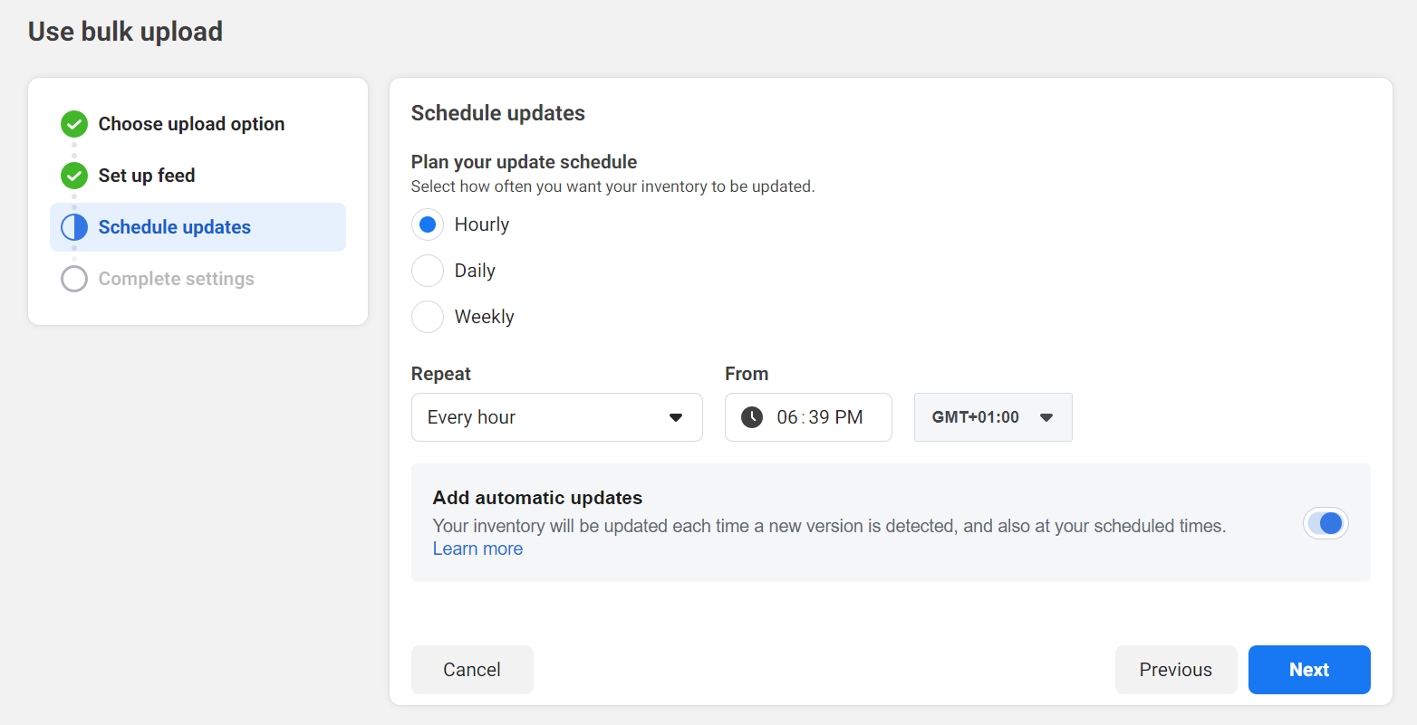Viewport: 1417px width, 725px height.
Task: Click the caret arrow in Repeat dropdown
Action: (676, 417)
